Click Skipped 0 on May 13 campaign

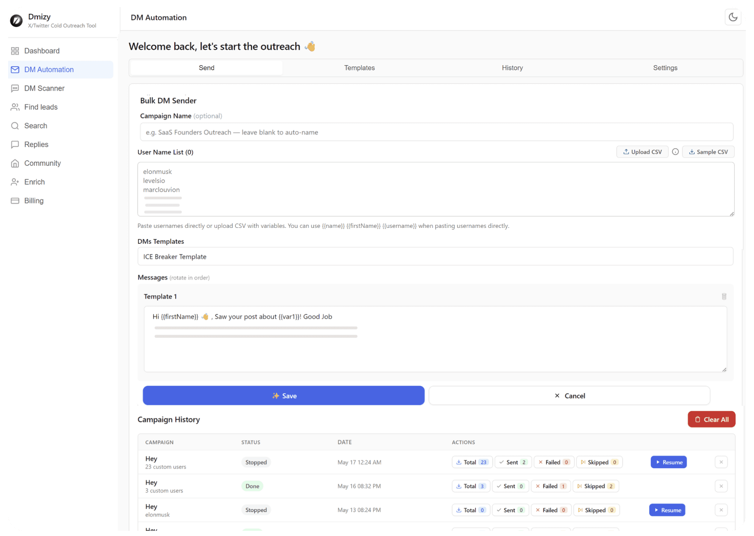(596, 510)
